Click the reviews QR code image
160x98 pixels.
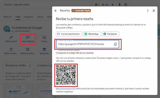(x=66, y=75)
